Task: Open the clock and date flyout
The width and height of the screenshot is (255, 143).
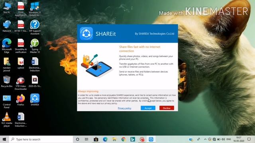Action: (x=239, y=139)
